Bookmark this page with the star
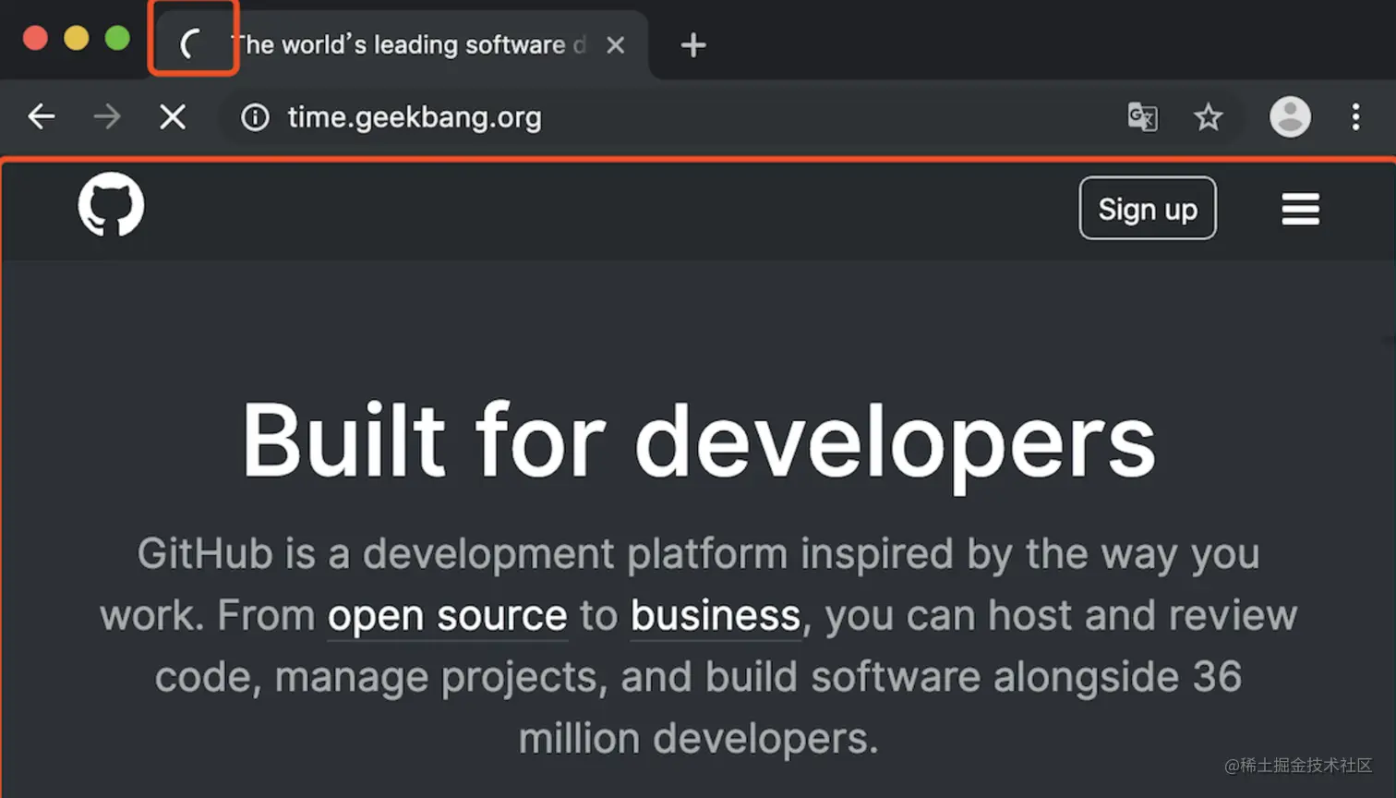Image resolution: width=1396 pixels, height=798 pixels. [x=1208, y=117]
